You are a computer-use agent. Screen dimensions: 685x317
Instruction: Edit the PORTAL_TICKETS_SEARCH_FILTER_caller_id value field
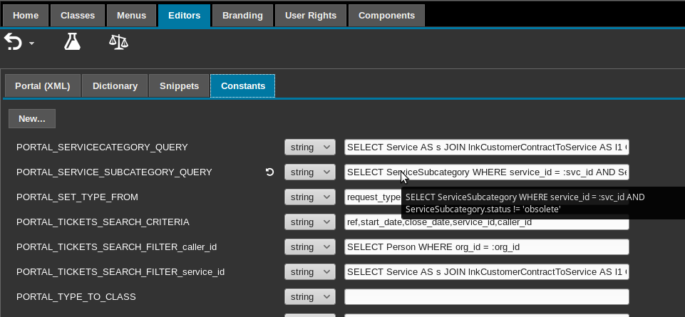coord(486,247)
